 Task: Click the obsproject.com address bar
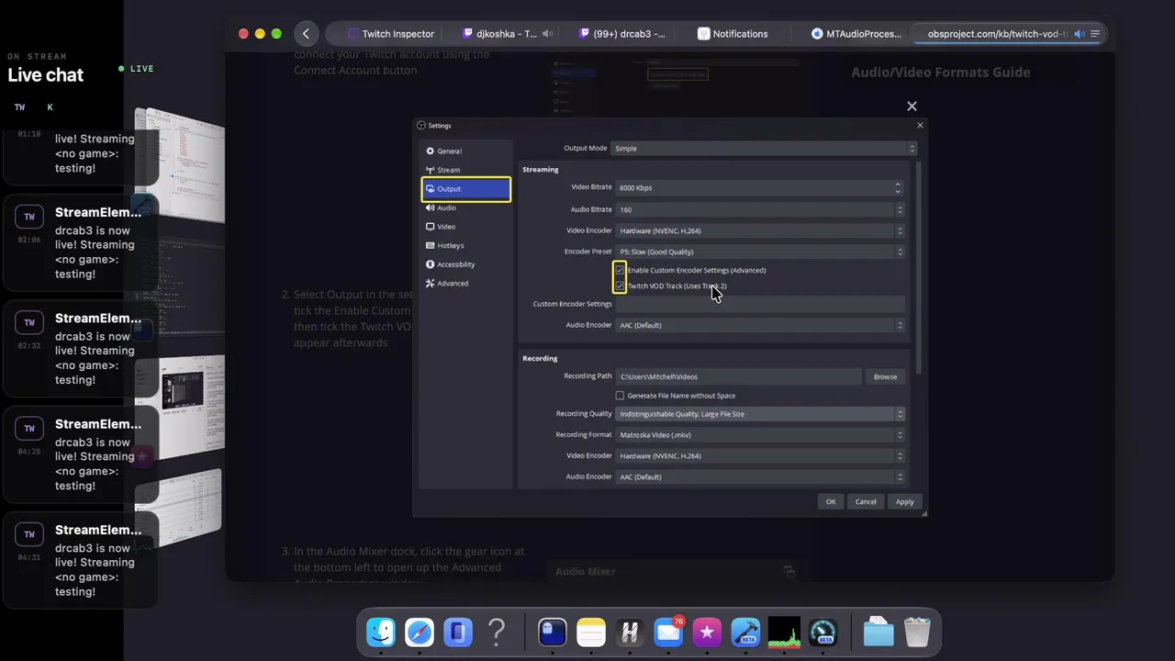click(996, 34)
